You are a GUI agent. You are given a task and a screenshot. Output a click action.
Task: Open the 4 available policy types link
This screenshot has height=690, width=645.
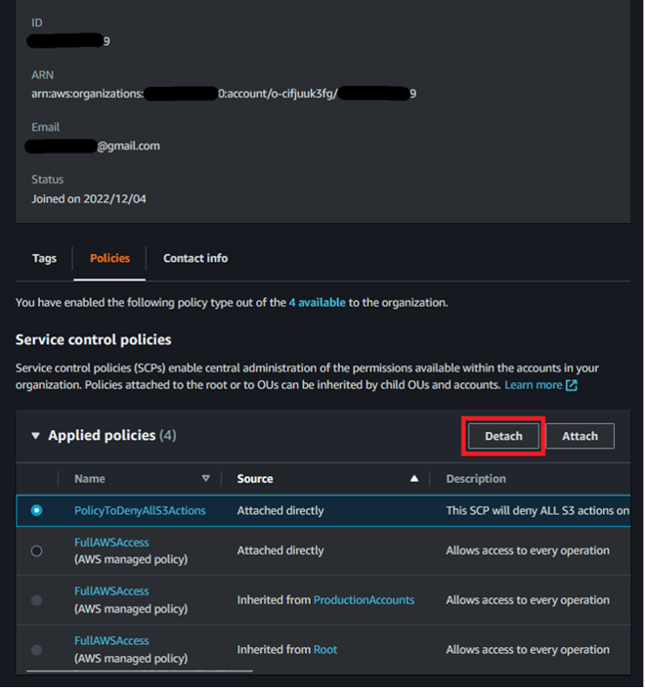317,303
